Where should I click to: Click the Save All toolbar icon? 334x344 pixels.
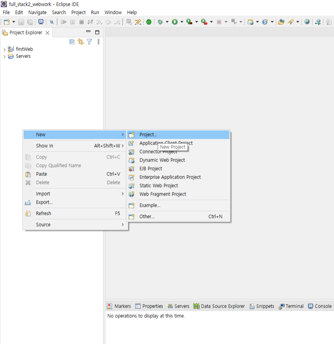pos(30,22)
